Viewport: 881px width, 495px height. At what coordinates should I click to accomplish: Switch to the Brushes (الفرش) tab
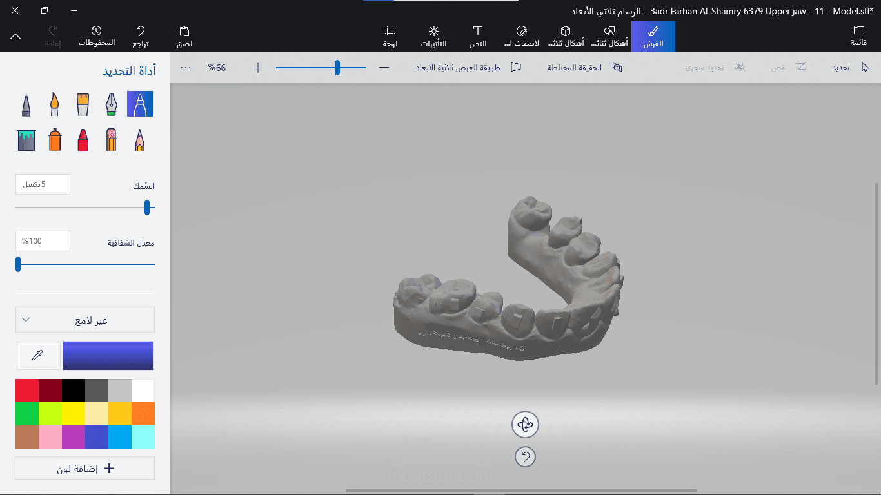point(653,36)
